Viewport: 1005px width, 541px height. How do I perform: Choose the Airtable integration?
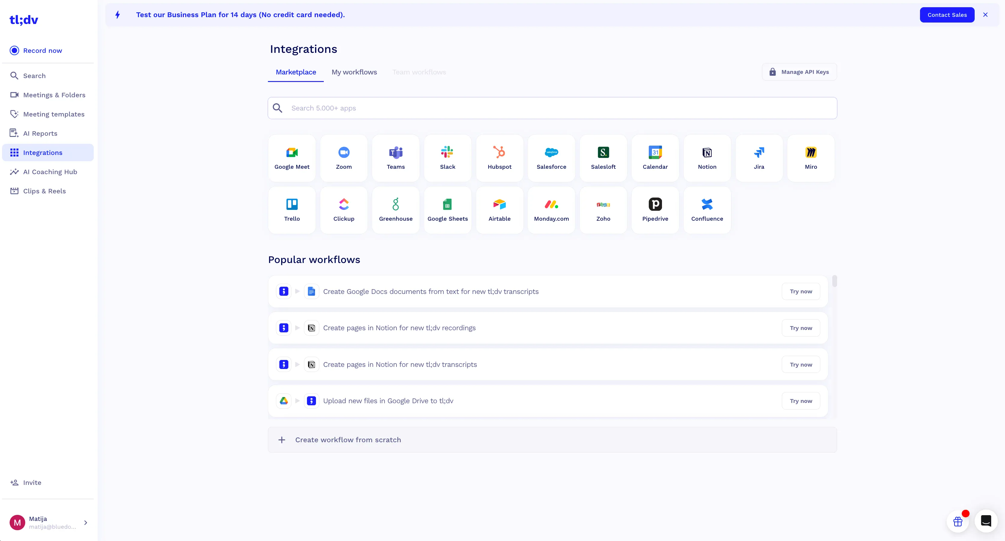[x=499, y=210]
